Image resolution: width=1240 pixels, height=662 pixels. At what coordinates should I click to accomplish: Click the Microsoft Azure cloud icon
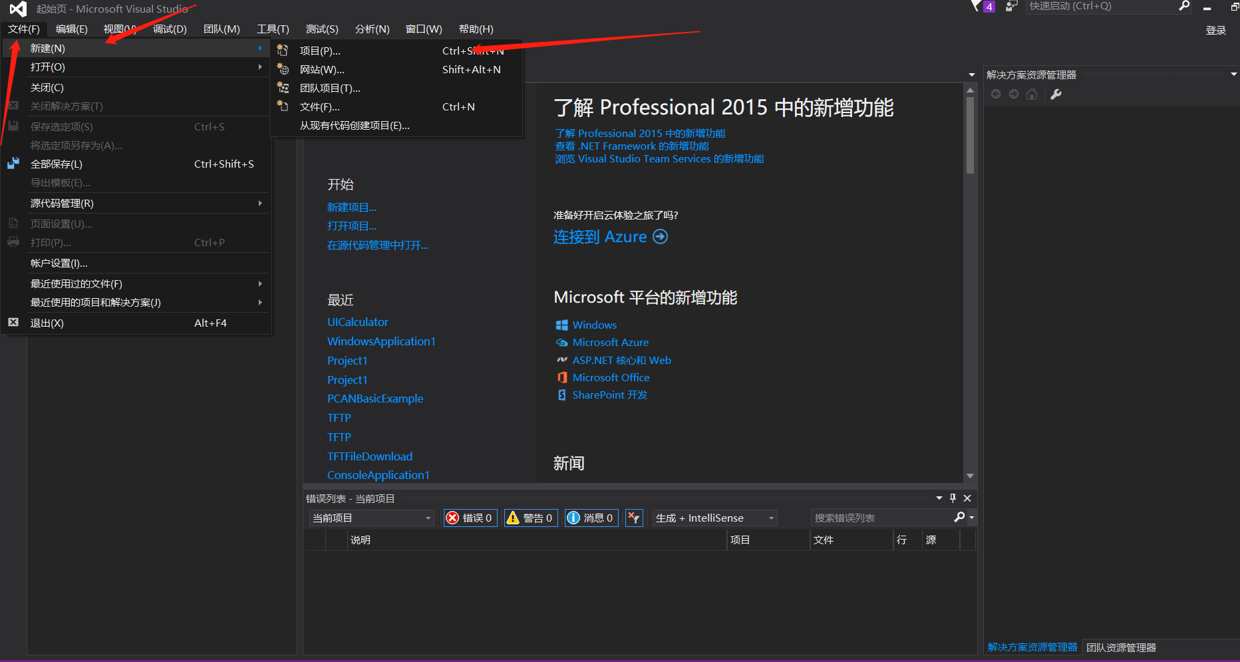[562, 343]
